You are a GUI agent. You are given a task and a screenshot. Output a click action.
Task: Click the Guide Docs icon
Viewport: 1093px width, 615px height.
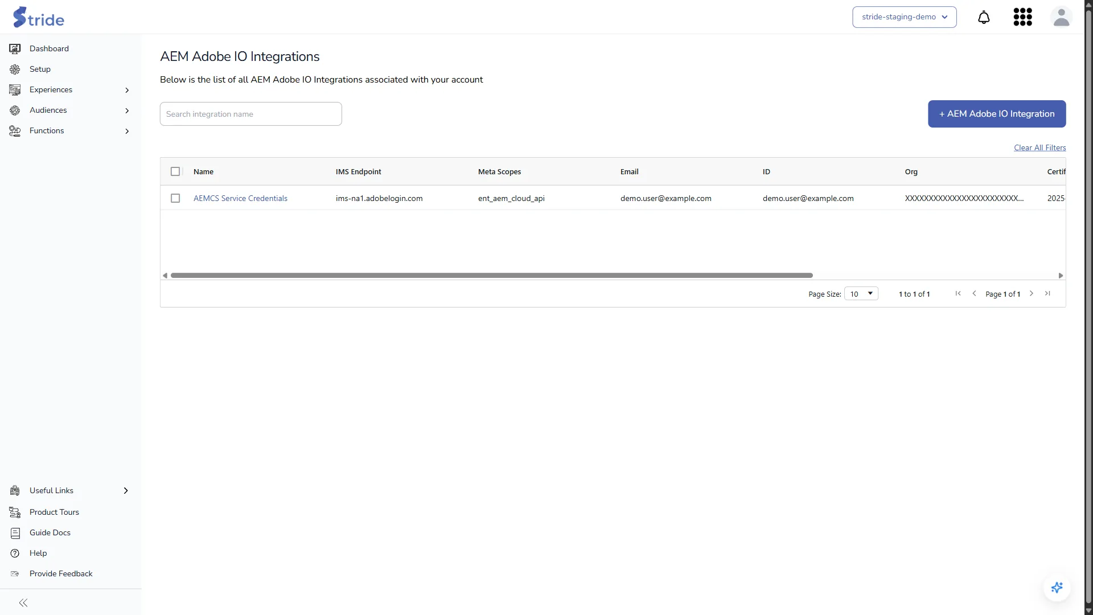coord(15,533)
